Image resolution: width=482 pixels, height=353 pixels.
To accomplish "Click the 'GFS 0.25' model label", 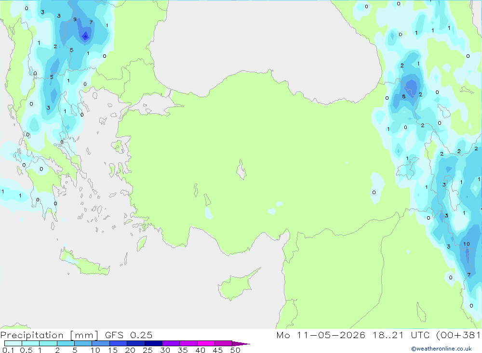I will (129, 335).
